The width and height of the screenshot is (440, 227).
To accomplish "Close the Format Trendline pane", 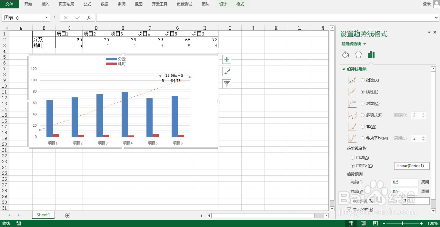I will pyautogui.click(x=435, y=33).
